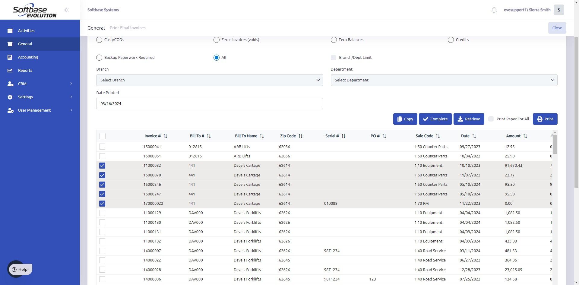This screenshot has width=579, height=285.
Task: Open the Help question mark icon
Action: [14, 269]
